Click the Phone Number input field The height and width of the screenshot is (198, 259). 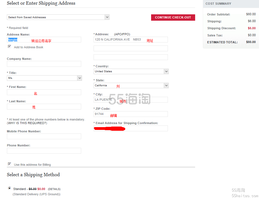[x=44, y=151]
